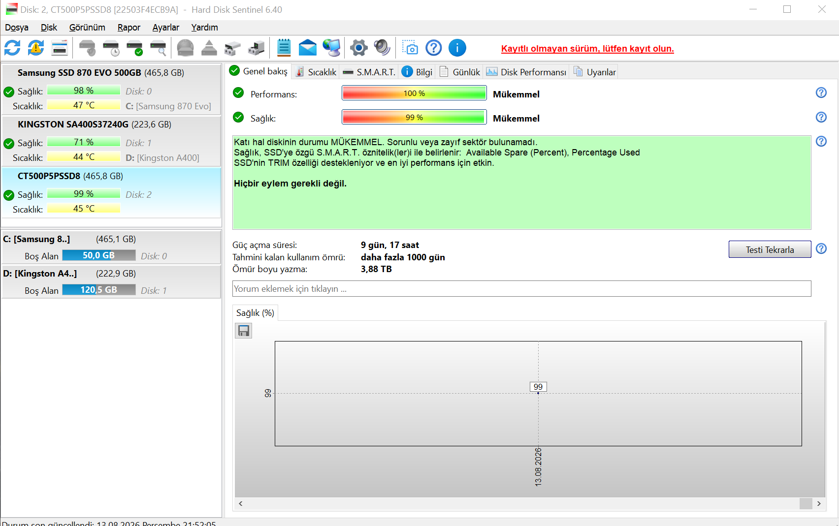This screenshot has height=526, width=839.
Task: Click the unregistered version registration link
Action: click(x=587, y=49)
